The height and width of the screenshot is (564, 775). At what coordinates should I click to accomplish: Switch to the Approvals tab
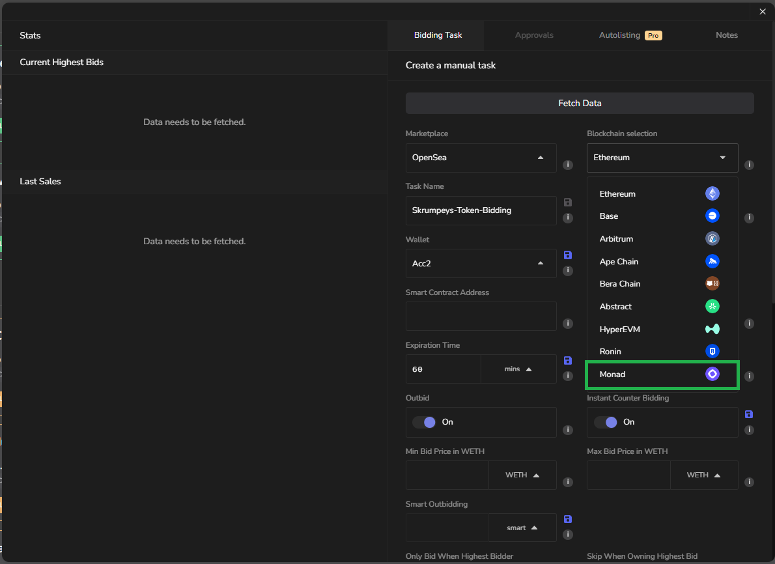pyautogui.click(x=534, y=35)
